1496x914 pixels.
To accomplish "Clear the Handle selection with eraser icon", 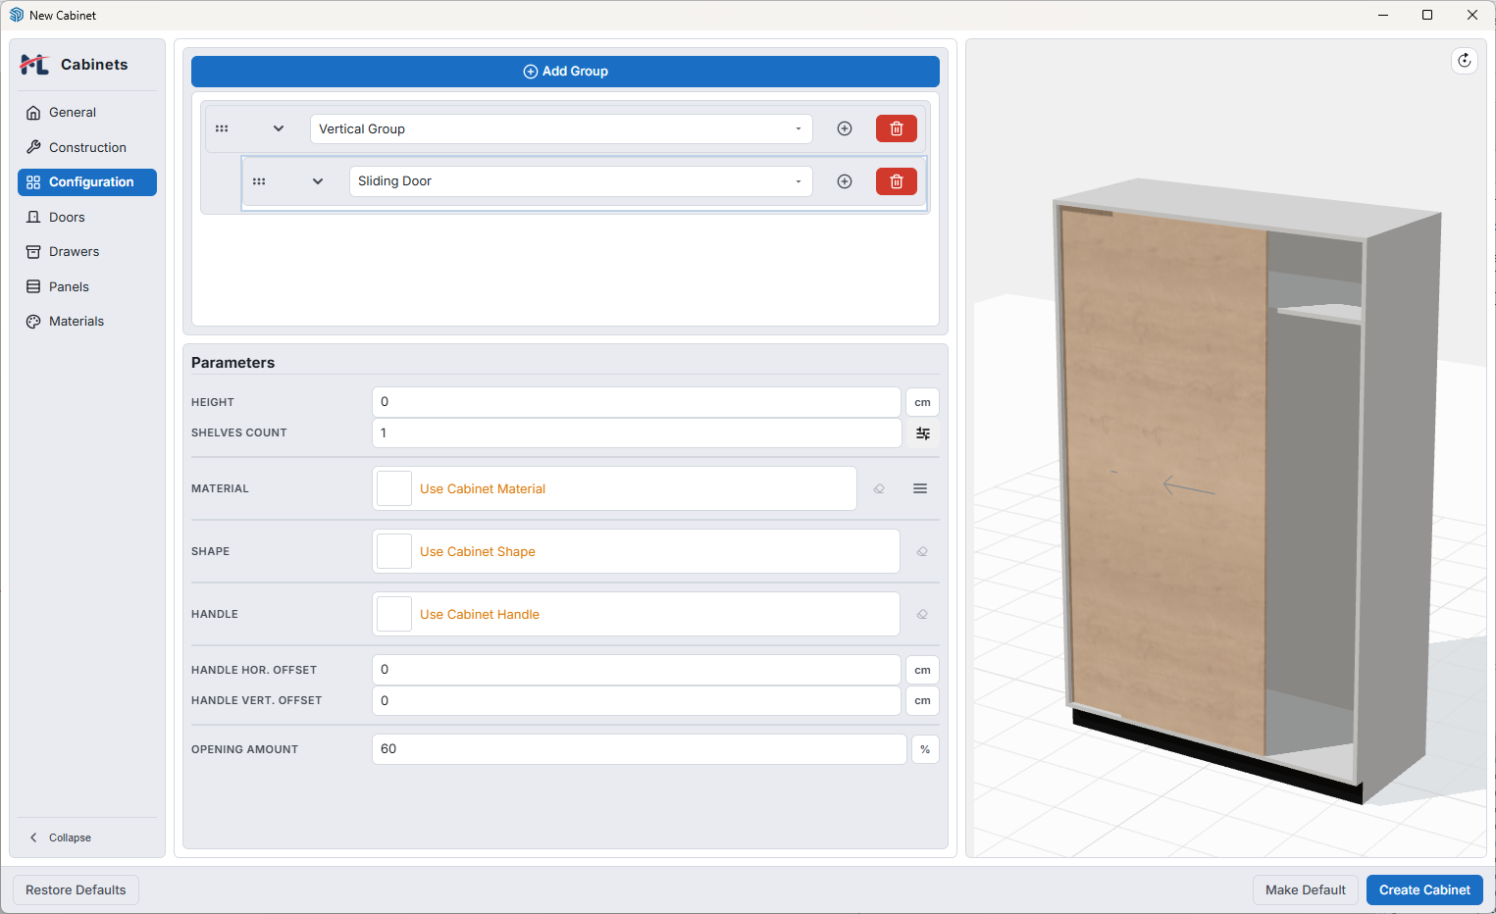I will point(922,614).
